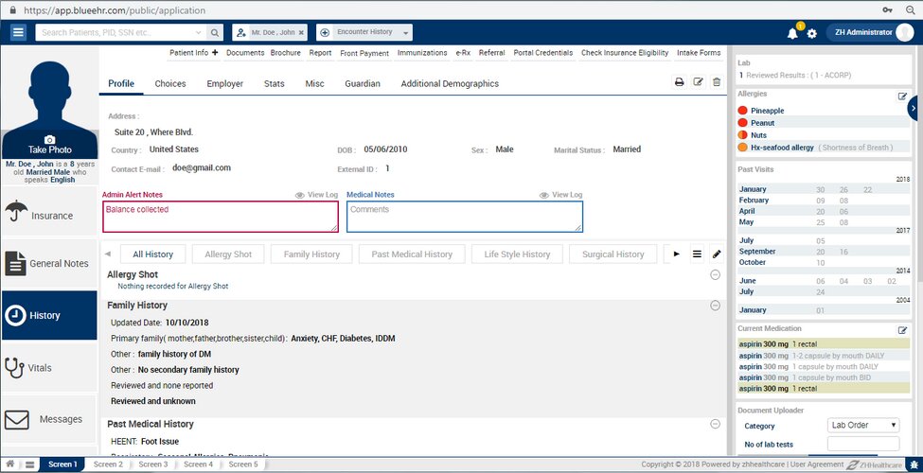View log for Medical Notes

point(561,195)
